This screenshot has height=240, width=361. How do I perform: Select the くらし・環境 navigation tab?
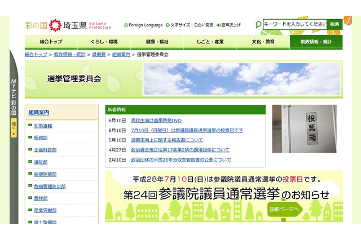104,42
